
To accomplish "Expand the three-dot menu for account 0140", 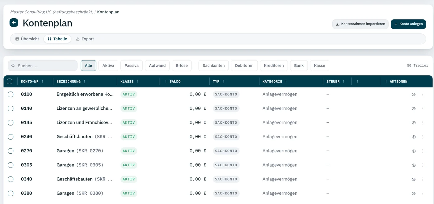I will coord(423,109).
